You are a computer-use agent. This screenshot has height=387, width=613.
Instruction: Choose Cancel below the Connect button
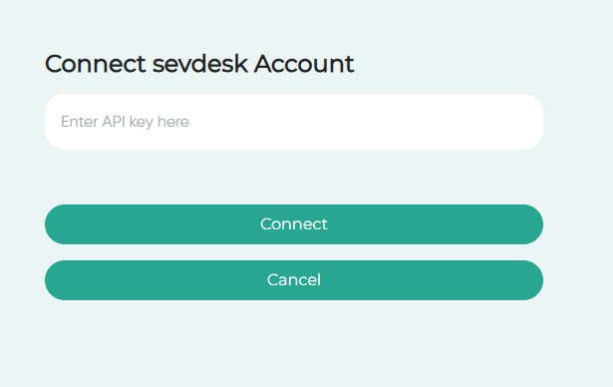point(294,280)
